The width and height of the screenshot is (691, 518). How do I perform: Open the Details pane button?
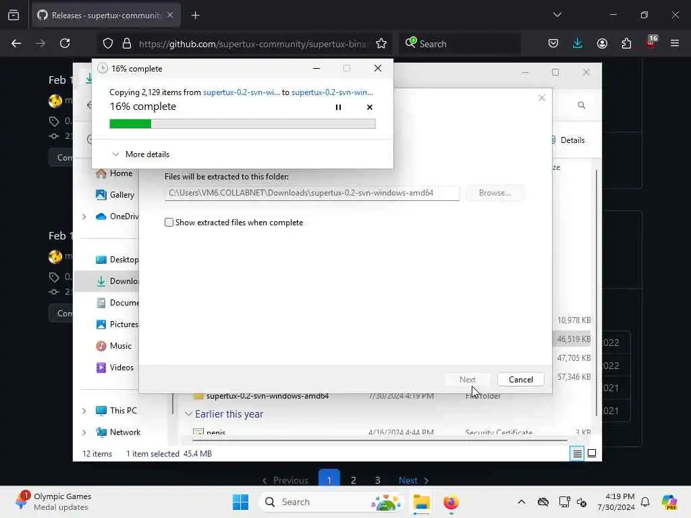[x=568, y=140]
